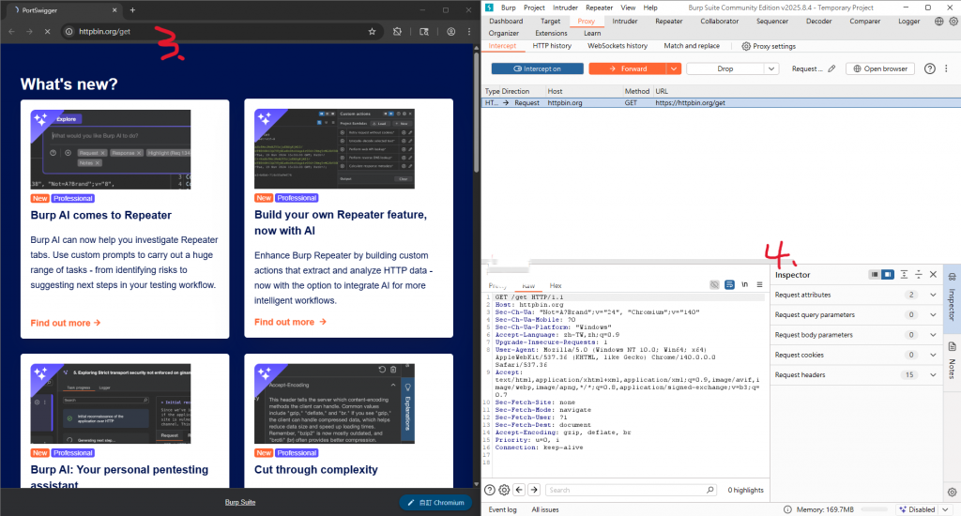Click the search magnifier icon
The height and width of the screenshot is (516, 961).
[709, 490]
